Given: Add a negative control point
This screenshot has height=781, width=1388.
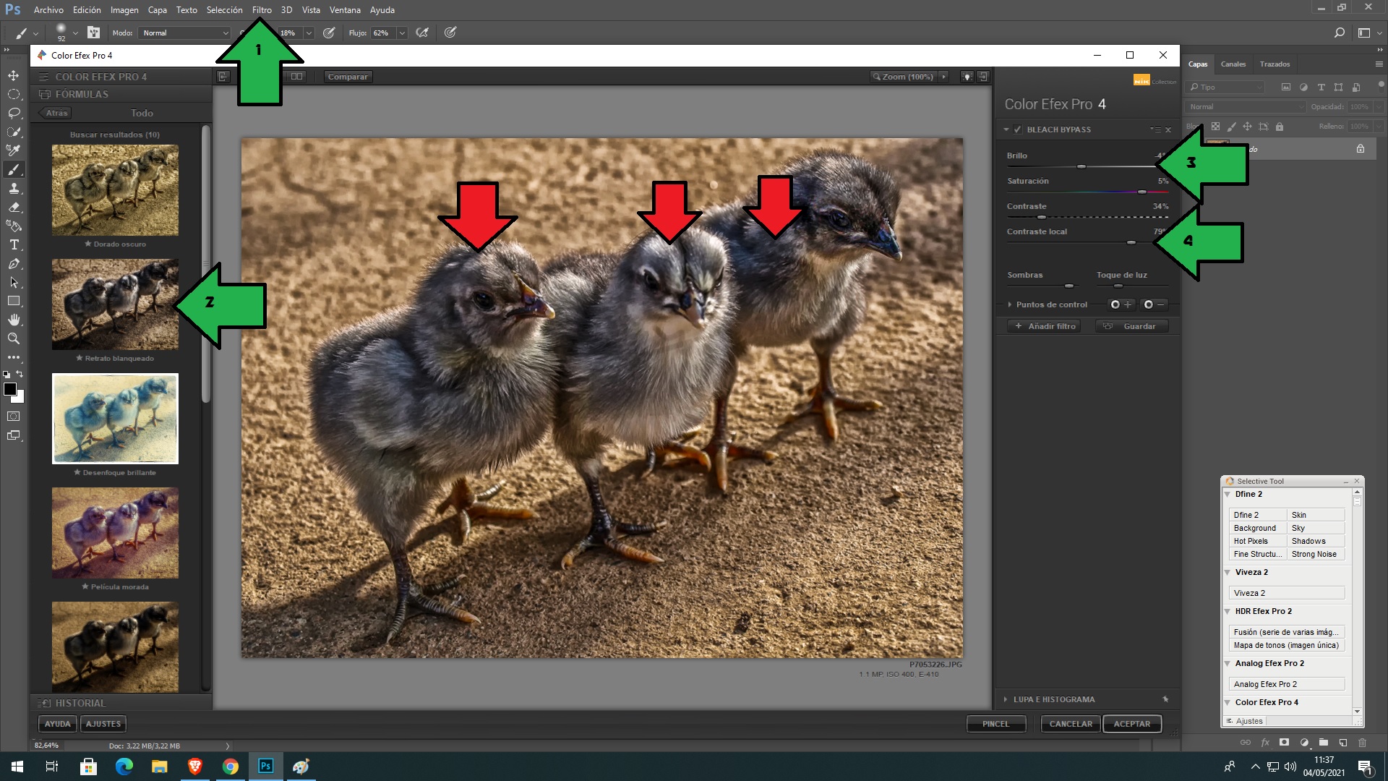Looking at the screenshot, I should tap(1154, 304).
